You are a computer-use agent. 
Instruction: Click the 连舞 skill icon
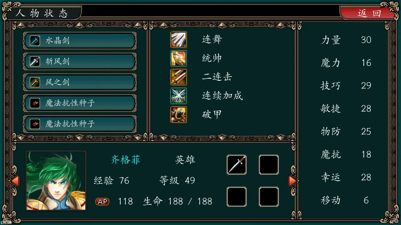click(179, 40)
